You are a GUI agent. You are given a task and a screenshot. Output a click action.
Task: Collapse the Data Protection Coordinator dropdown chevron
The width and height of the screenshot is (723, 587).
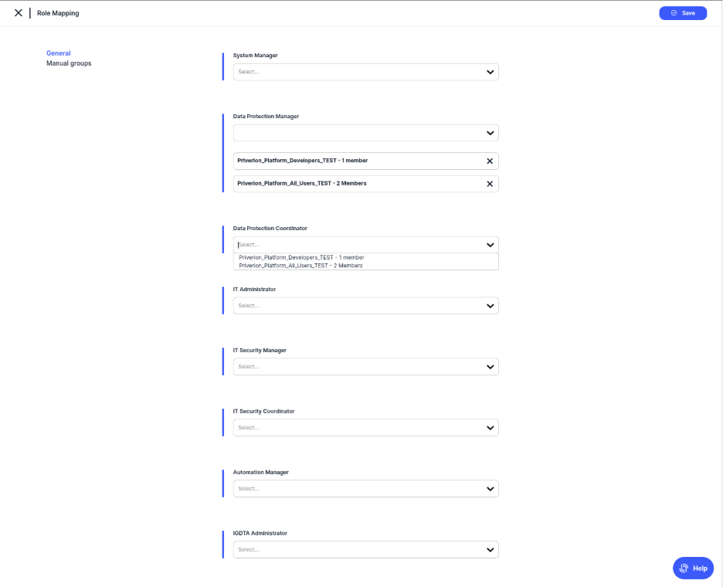click(x=490, y=245)
